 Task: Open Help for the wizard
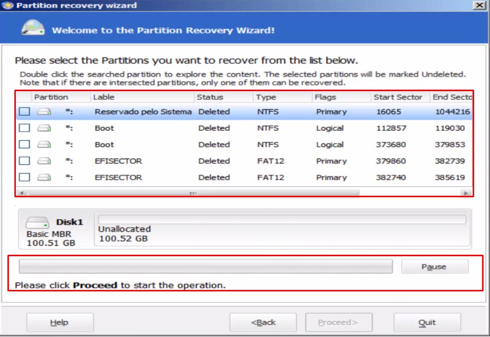[59, 322]
